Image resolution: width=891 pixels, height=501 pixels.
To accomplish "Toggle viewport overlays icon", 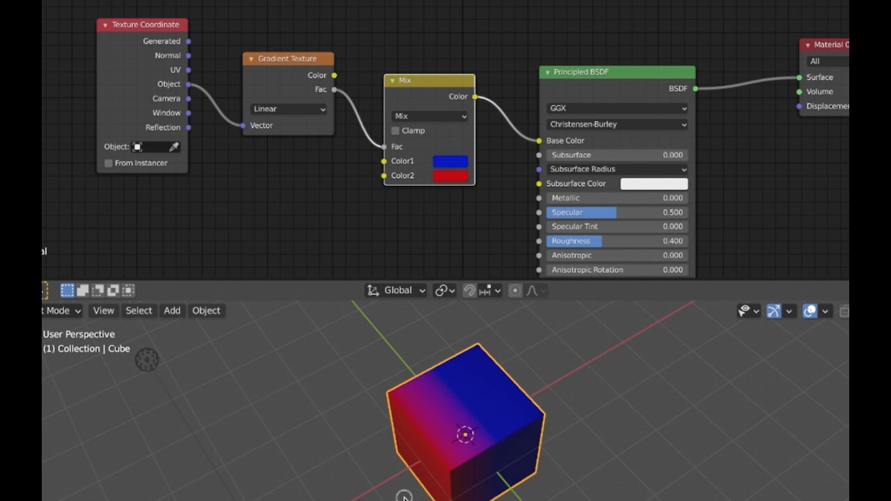I will [810, 311].
